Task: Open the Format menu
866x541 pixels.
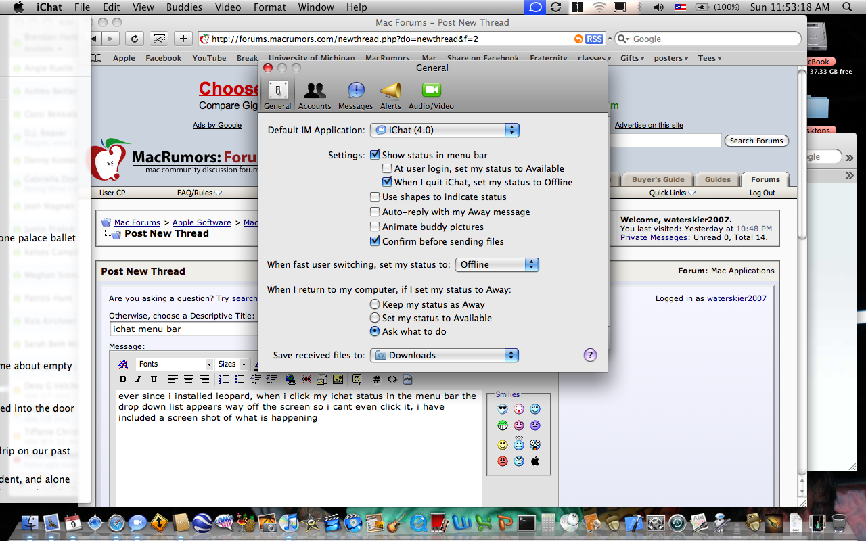Action: [x=270, y=7]
